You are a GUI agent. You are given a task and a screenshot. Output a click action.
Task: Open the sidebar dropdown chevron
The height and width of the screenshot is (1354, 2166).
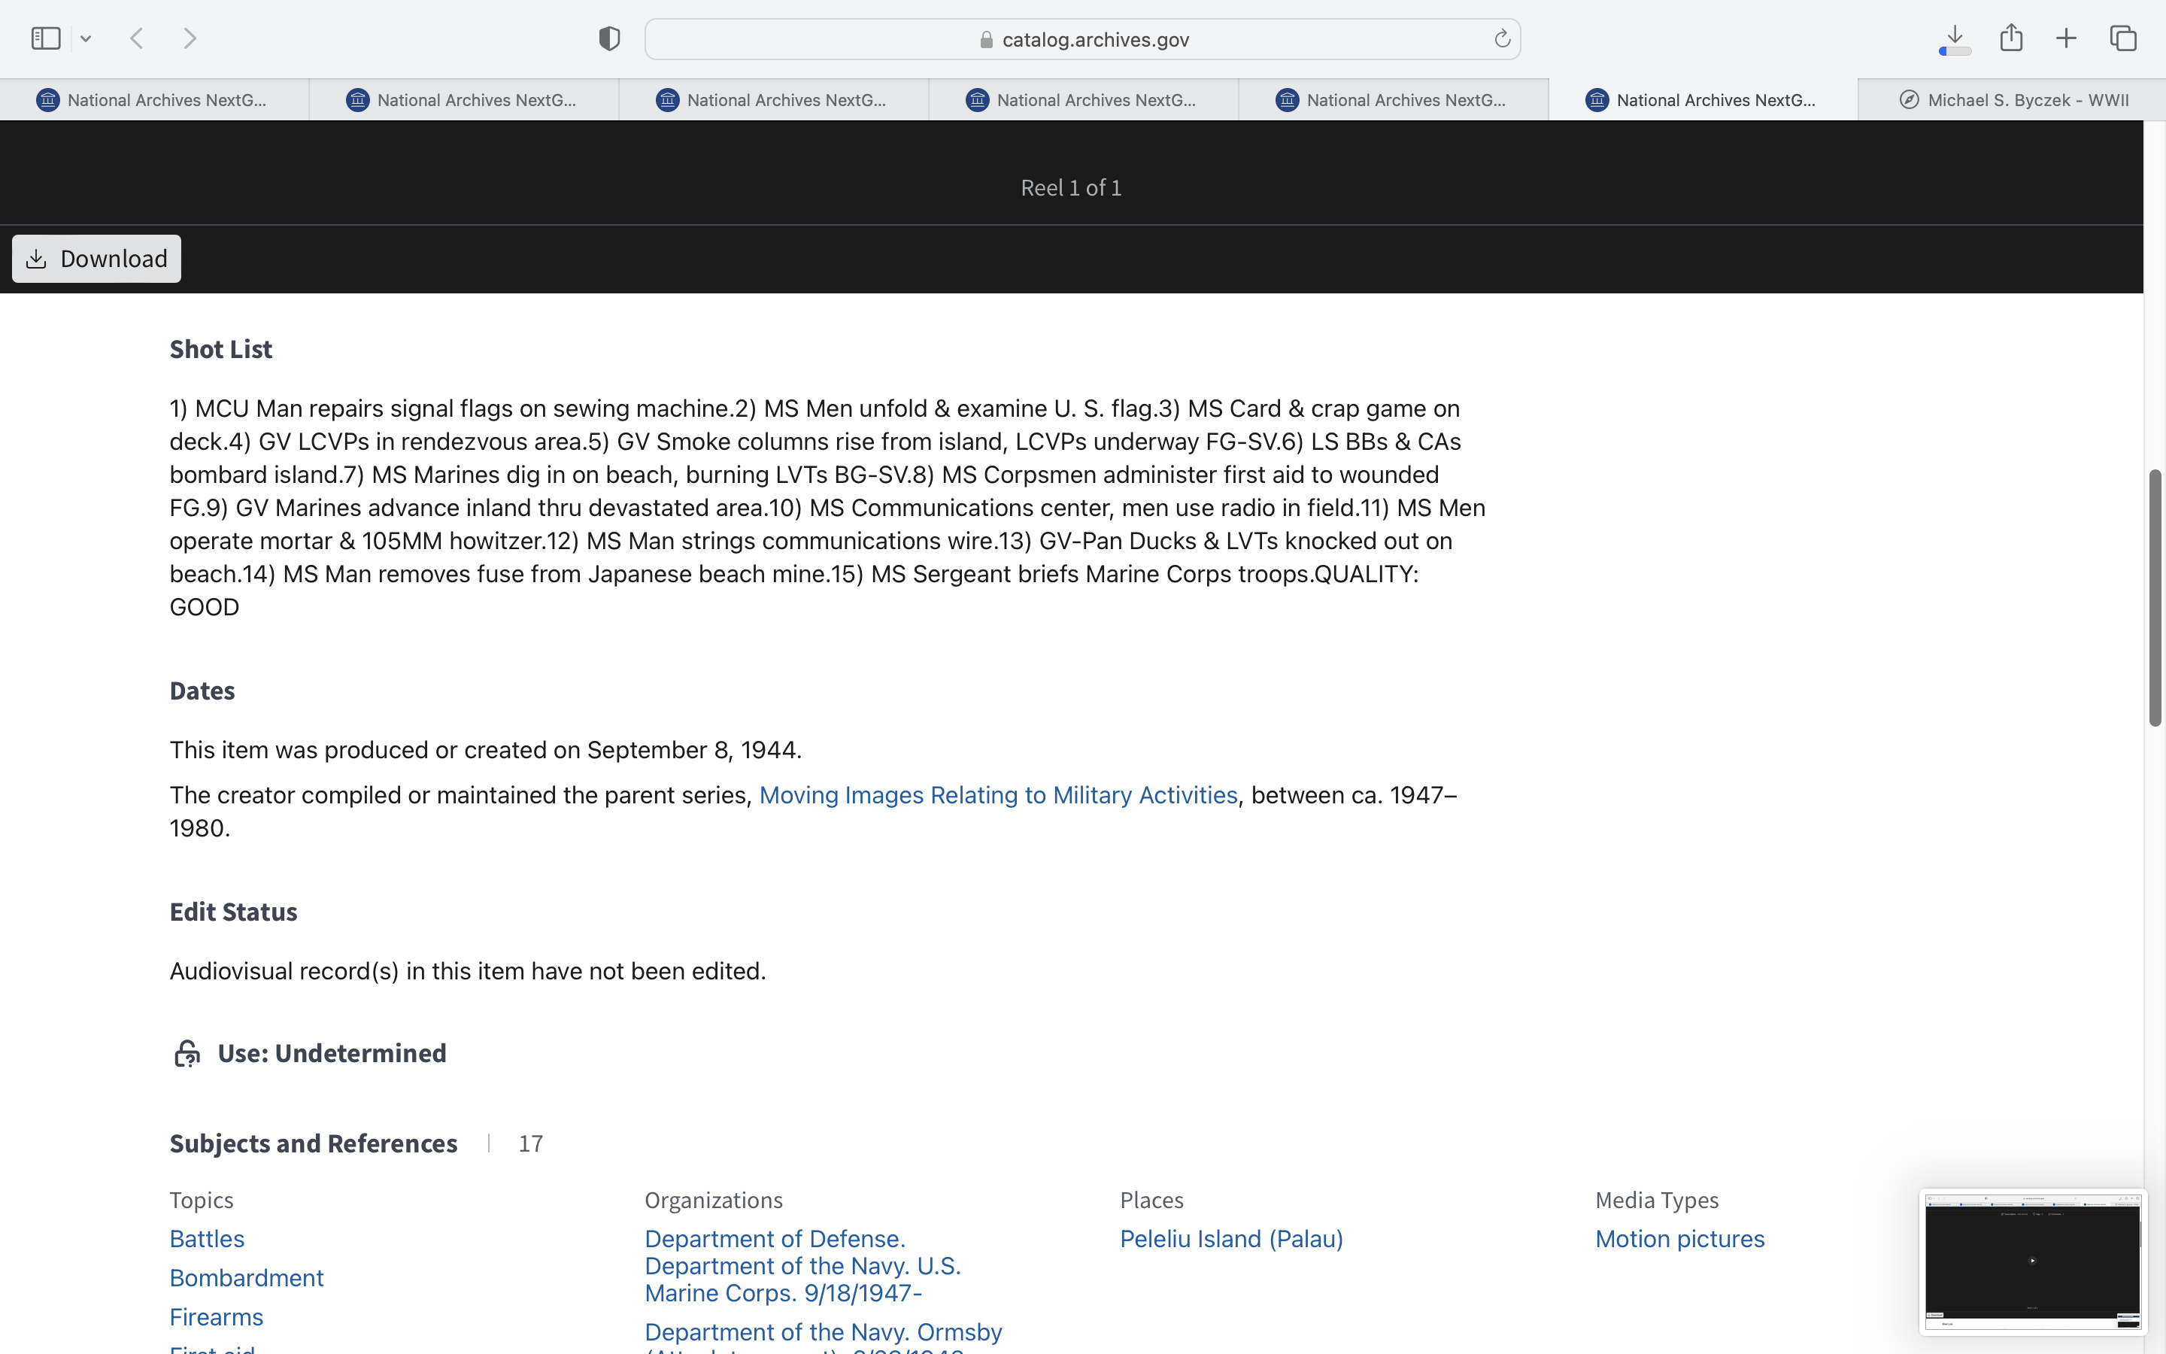(x=86, y=38)
